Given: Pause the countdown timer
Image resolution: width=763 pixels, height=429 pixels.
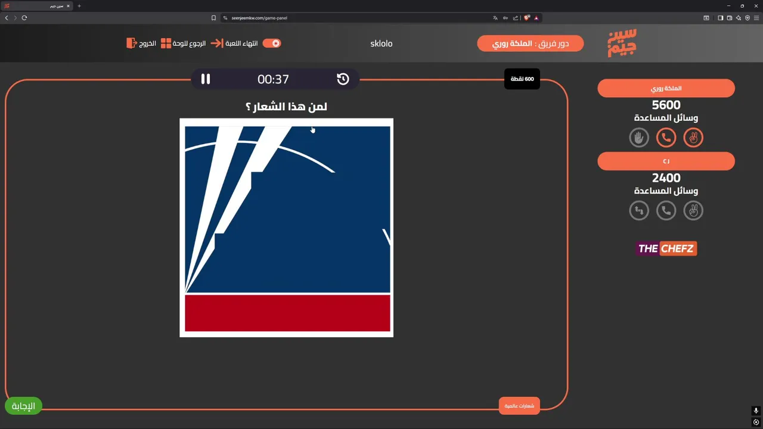Looking at the screenshot, I should (x=206, y=79).
